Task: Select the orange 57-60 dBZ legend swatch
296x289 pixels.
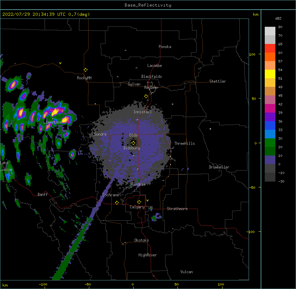Action: point(270,57)
